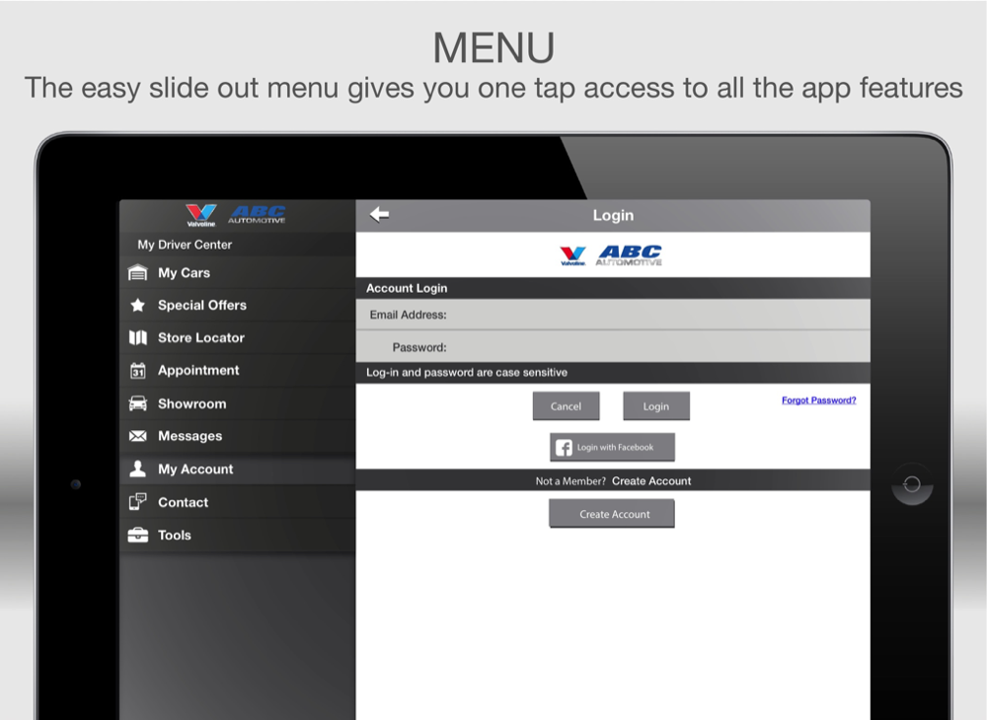Click the Login button
This screenshot has height=720, width=987.
[656, 406]
